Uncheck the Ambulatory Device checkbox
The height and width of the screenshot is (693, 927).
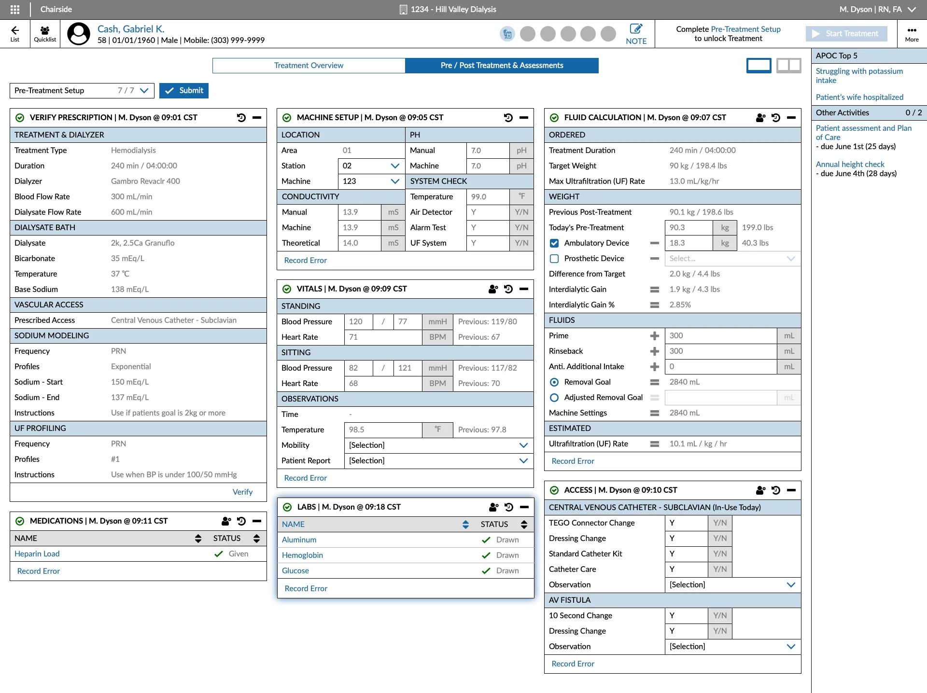pyautogui.click(x=554, y=243)
